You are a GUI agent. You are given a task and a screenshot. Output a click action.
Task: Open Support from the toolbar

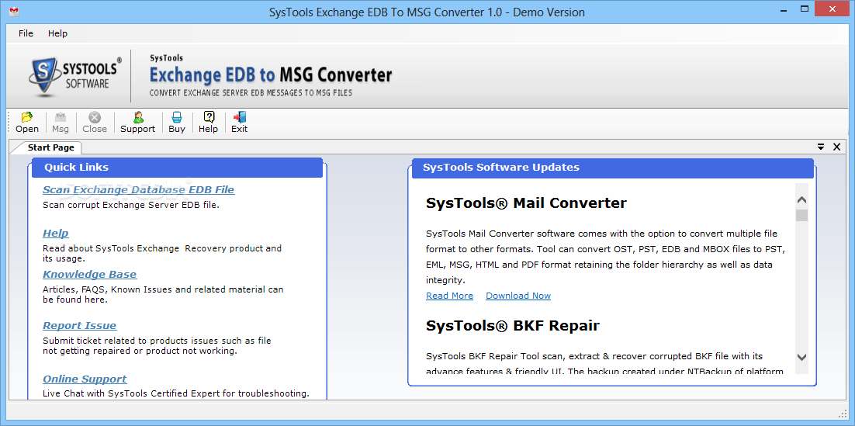(137, 122)
